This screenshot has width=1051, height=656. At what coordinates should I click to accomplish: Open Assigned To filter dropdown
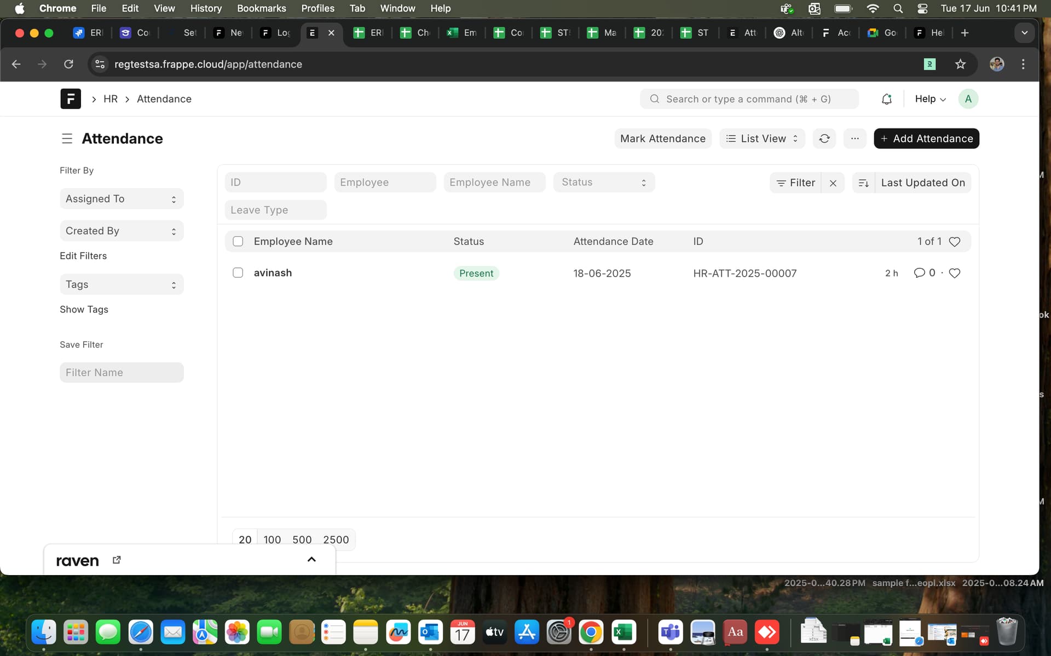click(x=122, y=199)
